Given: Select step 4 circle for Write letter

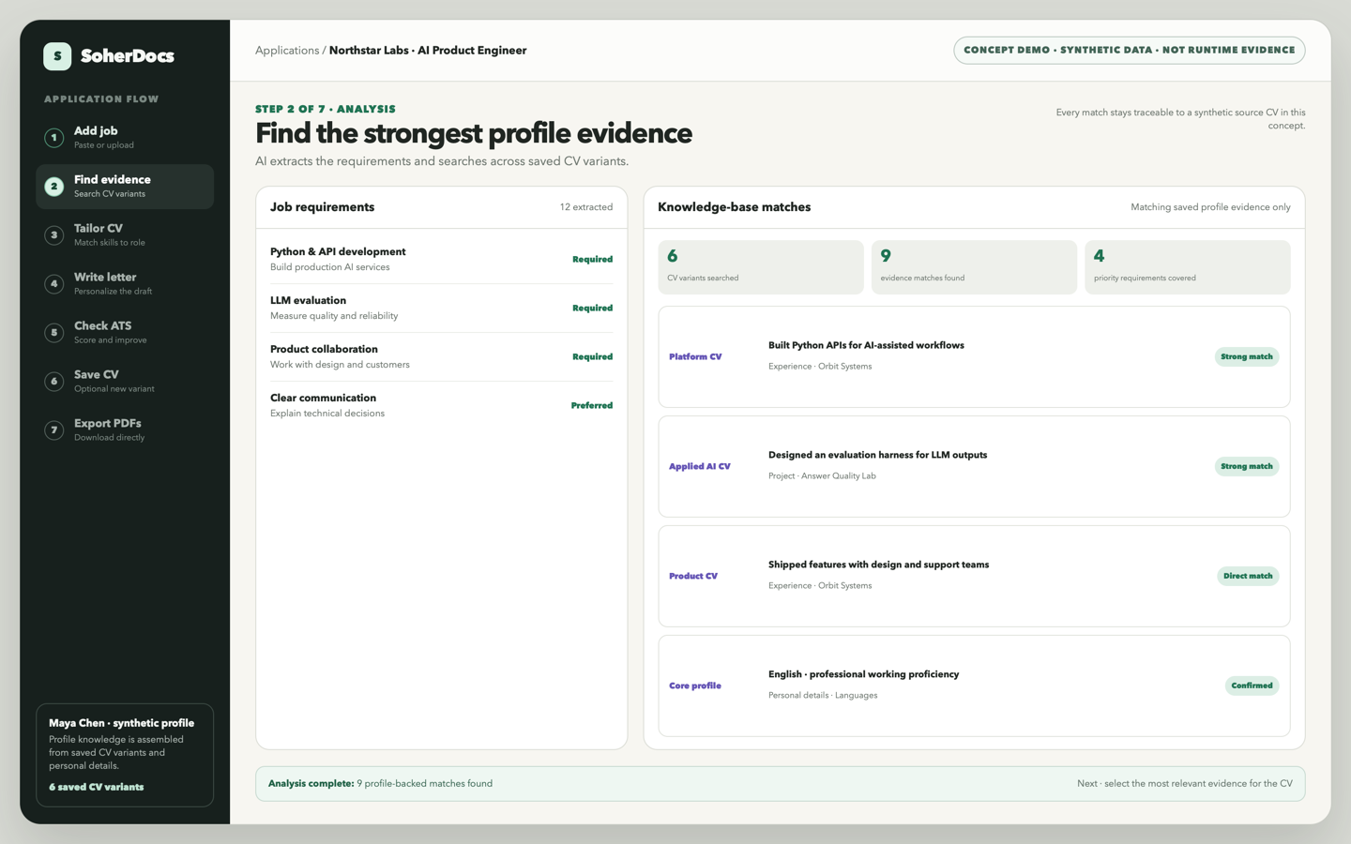Looking at the screenshot, I should (x=54, y=284).
